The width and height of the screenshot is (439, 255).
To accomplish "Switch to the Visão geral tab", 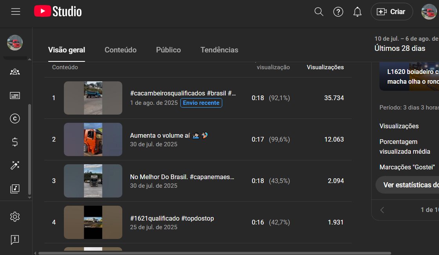I will tap(67, 50).
